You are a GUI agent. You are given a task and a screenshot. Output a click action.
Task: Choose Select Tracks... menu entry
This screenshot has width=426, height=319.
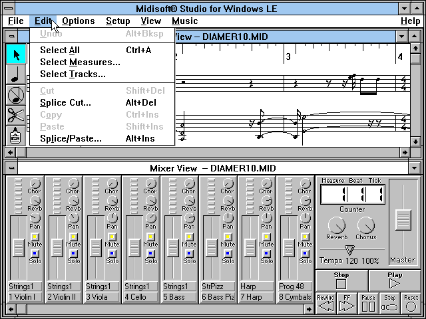point(102,74)
